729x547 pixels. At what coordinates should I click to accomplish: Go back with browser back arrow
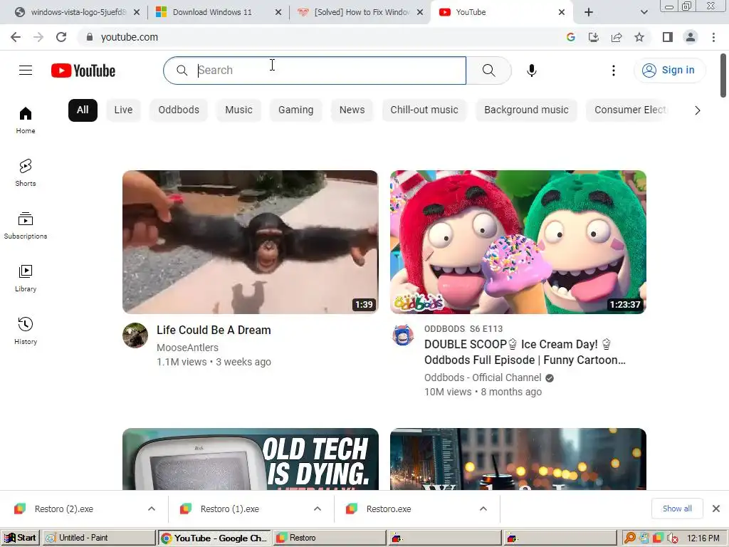coord(16,37)
